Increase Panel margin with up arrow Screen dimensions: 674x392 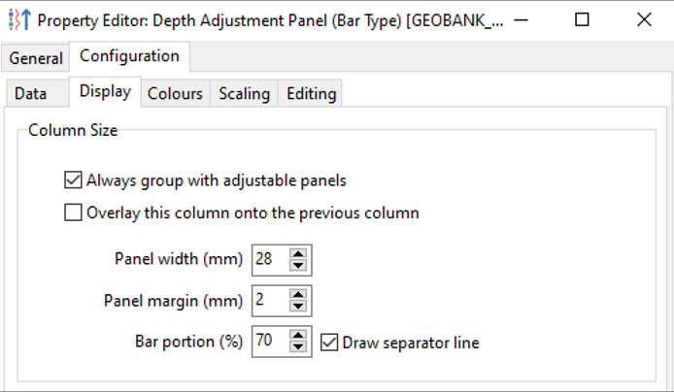(299, 295)
